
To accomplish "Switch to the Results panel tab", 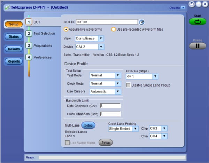I will pyautogui.click(x=14, y=49).
